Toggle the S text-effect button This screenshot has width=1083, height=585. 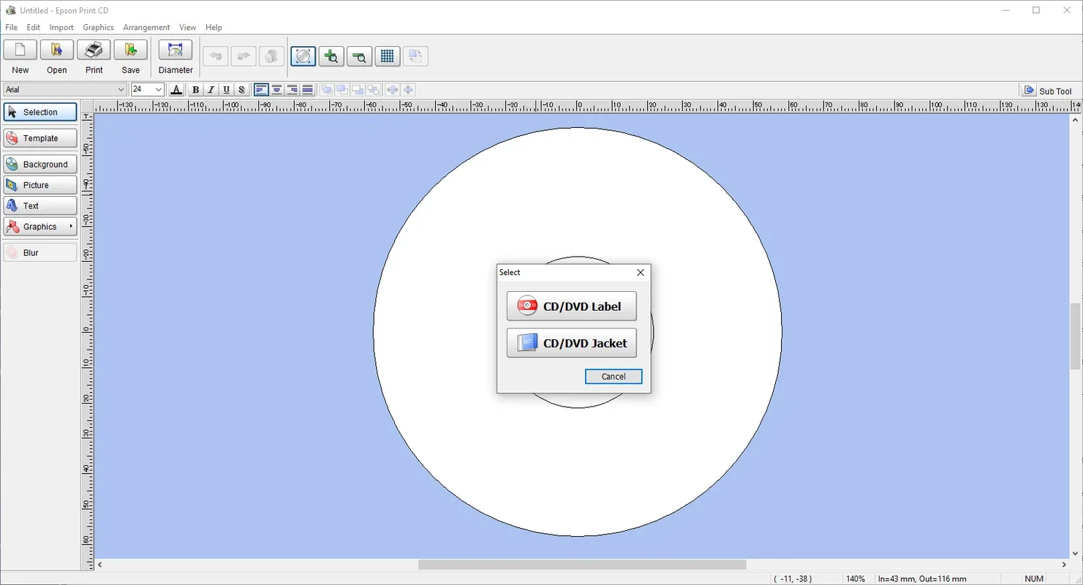click(x=241, y=90)
